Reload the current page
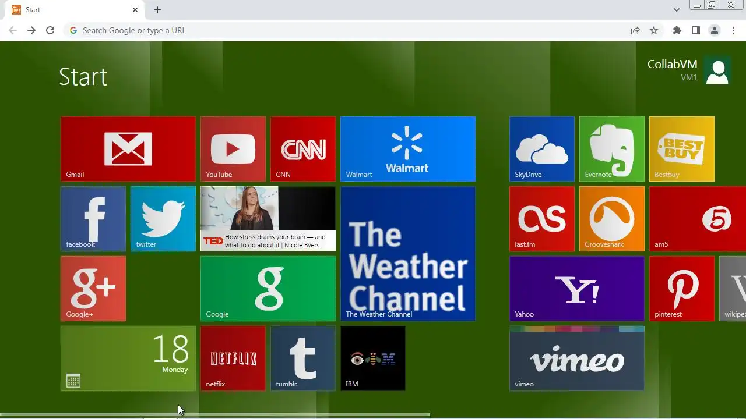This screenshot has height=419, width=746. [50, 30]
